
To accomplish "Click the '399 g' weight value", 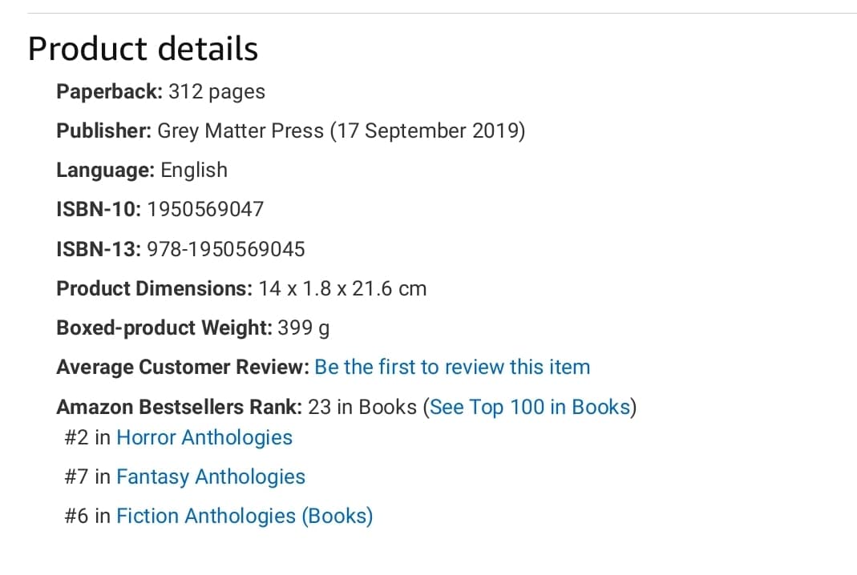I will (x=303, y=328).
